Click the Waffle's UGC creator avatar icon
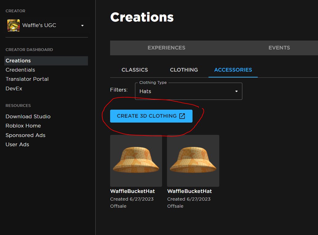 click(x=13, y=25)
